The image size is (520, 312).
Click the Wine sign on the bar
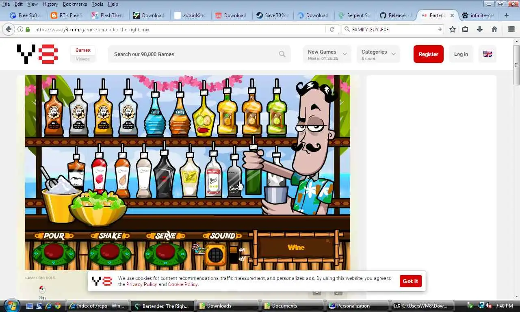pos(296,247)
